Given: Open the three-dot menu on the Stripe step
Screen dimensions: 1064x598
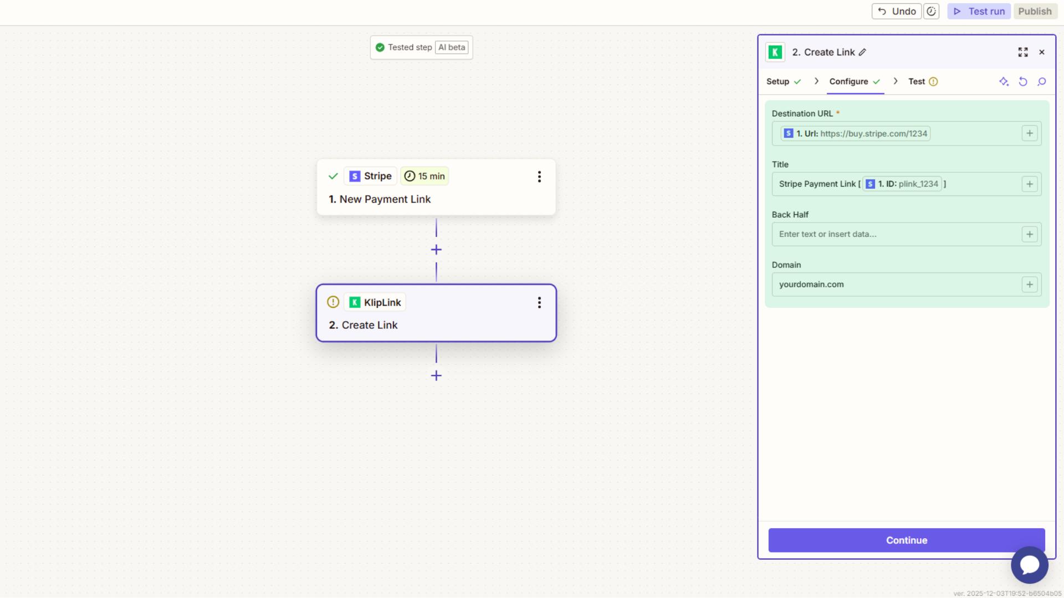Looking at the screenshot, I should (x=539, y=176).
